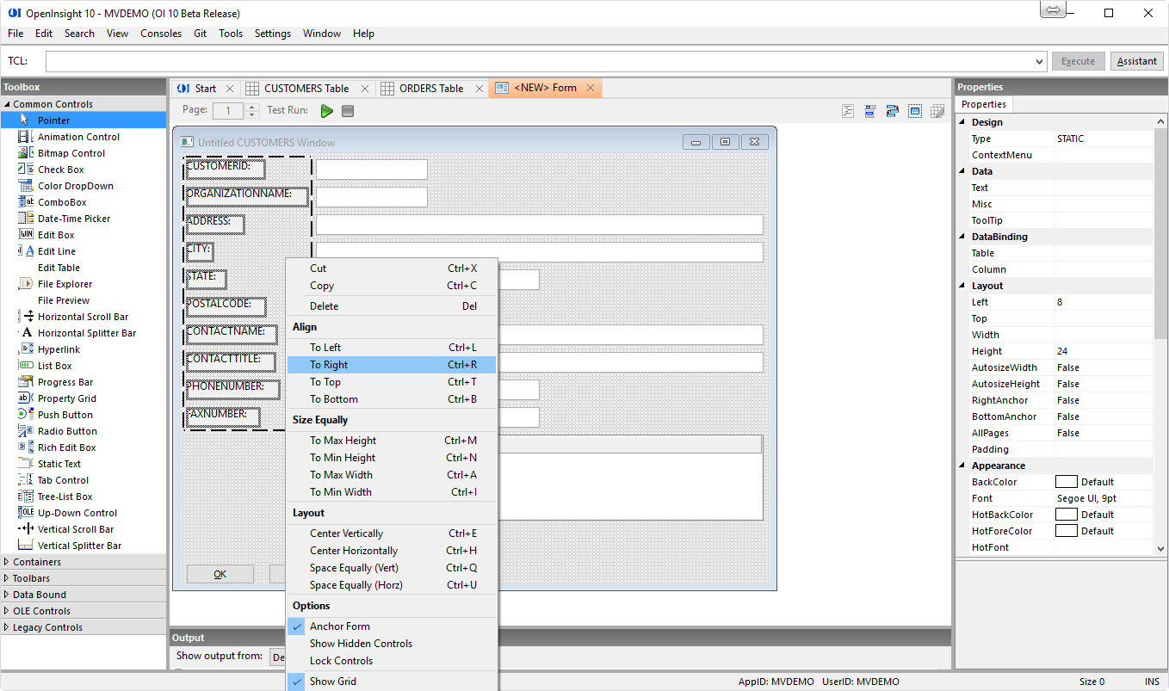The height and width of the screenshot is (691, 1169).
Task: Toggle Show Grid option in context menu
Action: point(392,682)
